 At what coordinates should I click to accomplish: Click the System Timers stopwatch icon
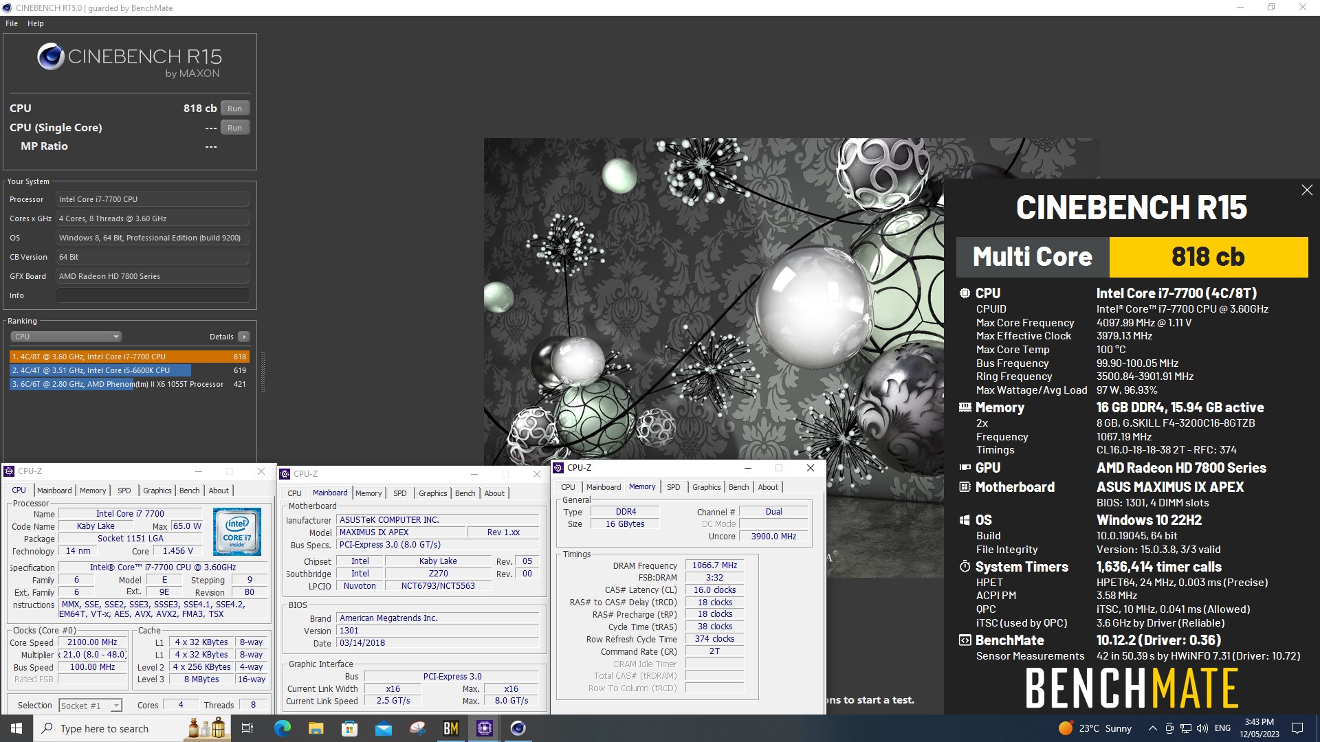point(965,567)
